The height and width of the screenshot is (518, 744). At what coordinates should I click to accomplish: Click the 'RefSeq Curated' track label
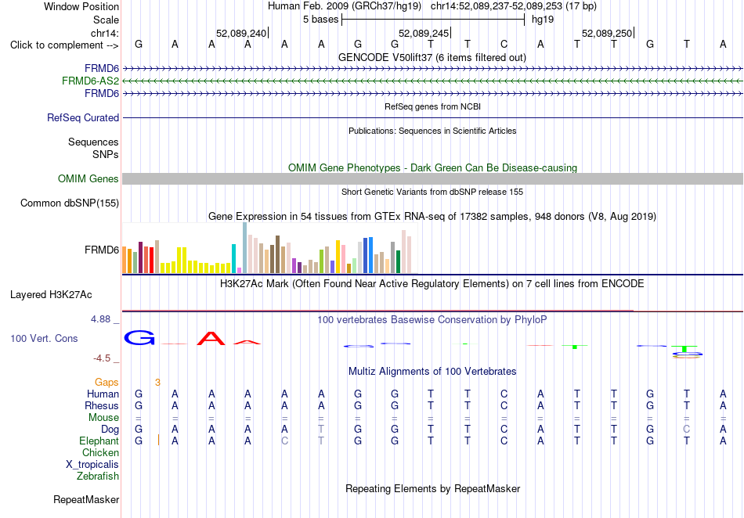click(82, 117)
